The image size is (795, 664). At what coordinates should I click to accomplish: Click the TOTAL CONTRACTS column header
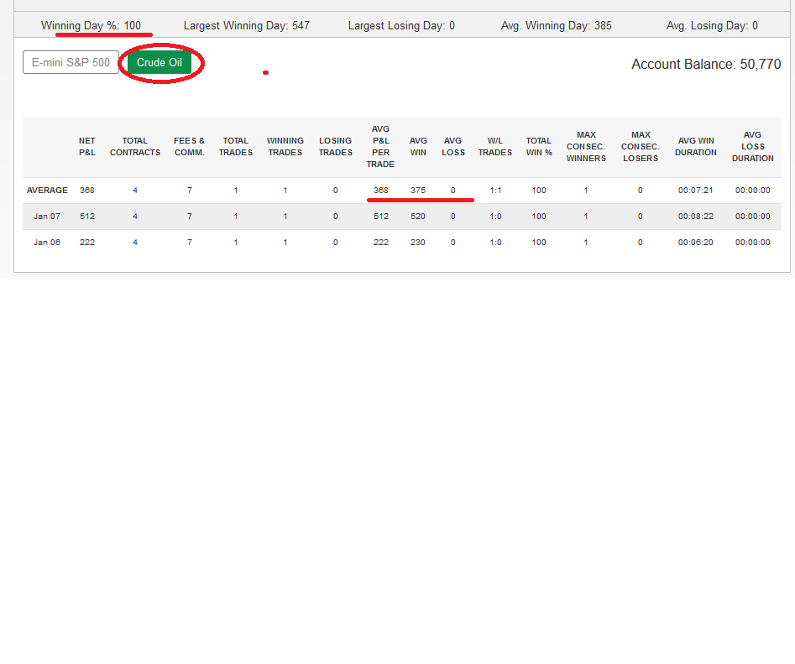coord(135,147)
